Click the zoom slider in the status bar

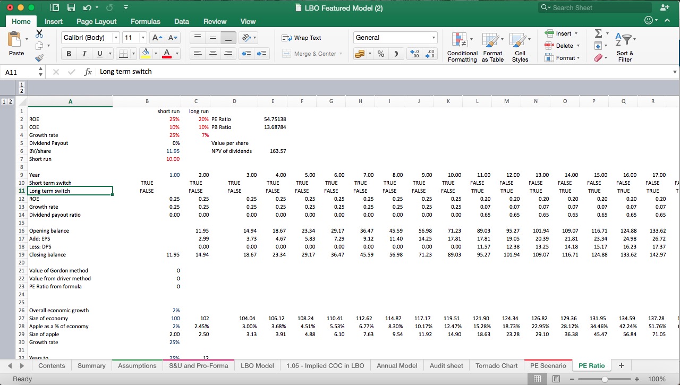coord(604,379)
